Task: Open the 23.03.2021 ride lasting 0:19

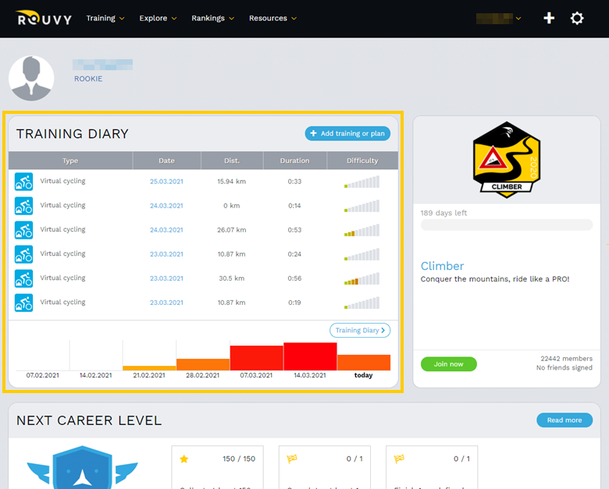Action: [166, 303]
